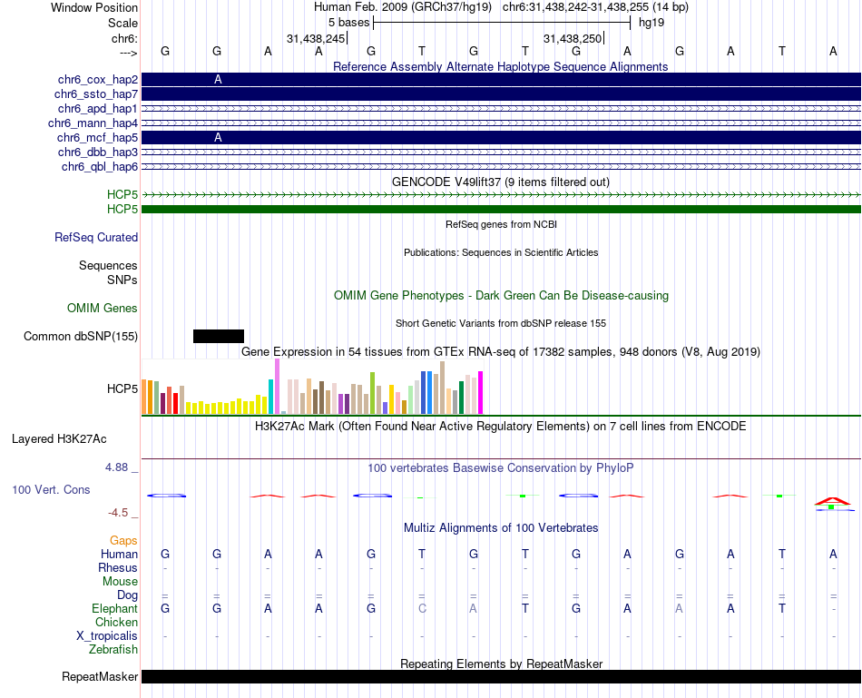The width and height of the screenshot is (862, 698).
Task: Click the X_tropicalis species row label
Action: click(x=107, y=636)
